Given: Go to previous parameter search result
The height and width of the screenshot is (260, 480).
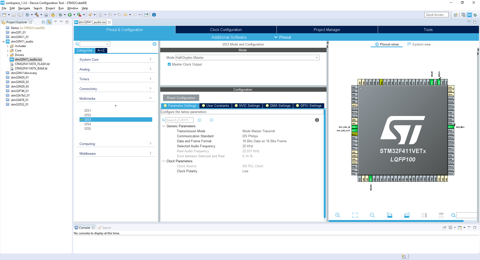Looking at the screenshot, I should tap(199, 120).
